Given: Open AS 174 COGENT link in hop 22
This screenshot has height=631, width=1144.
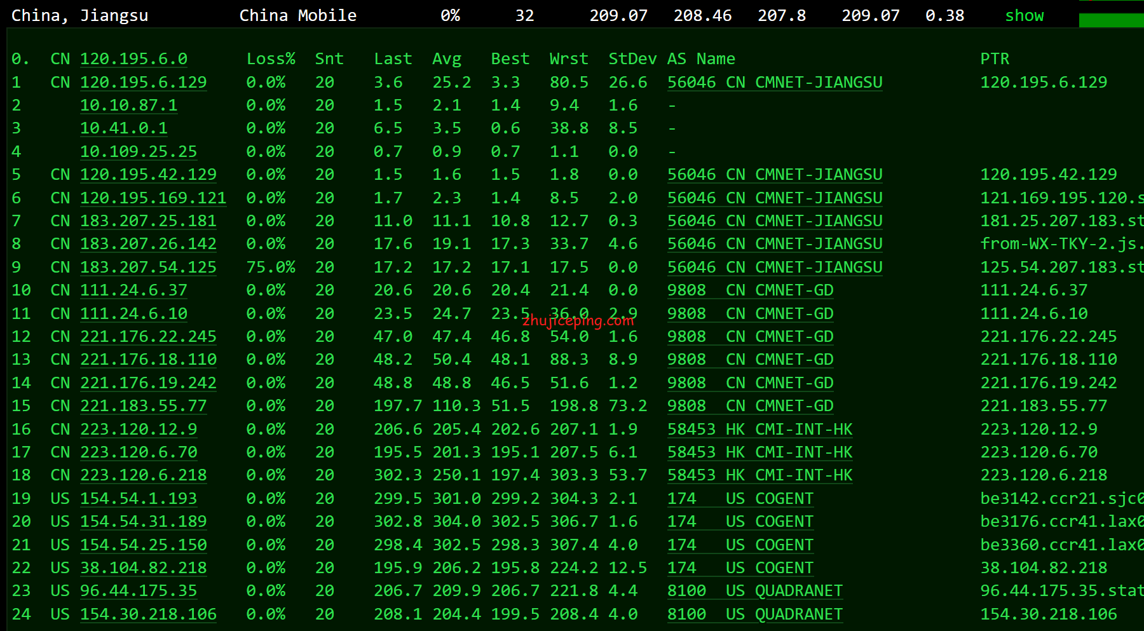Looking at the screenshot, I should [740, 567].
